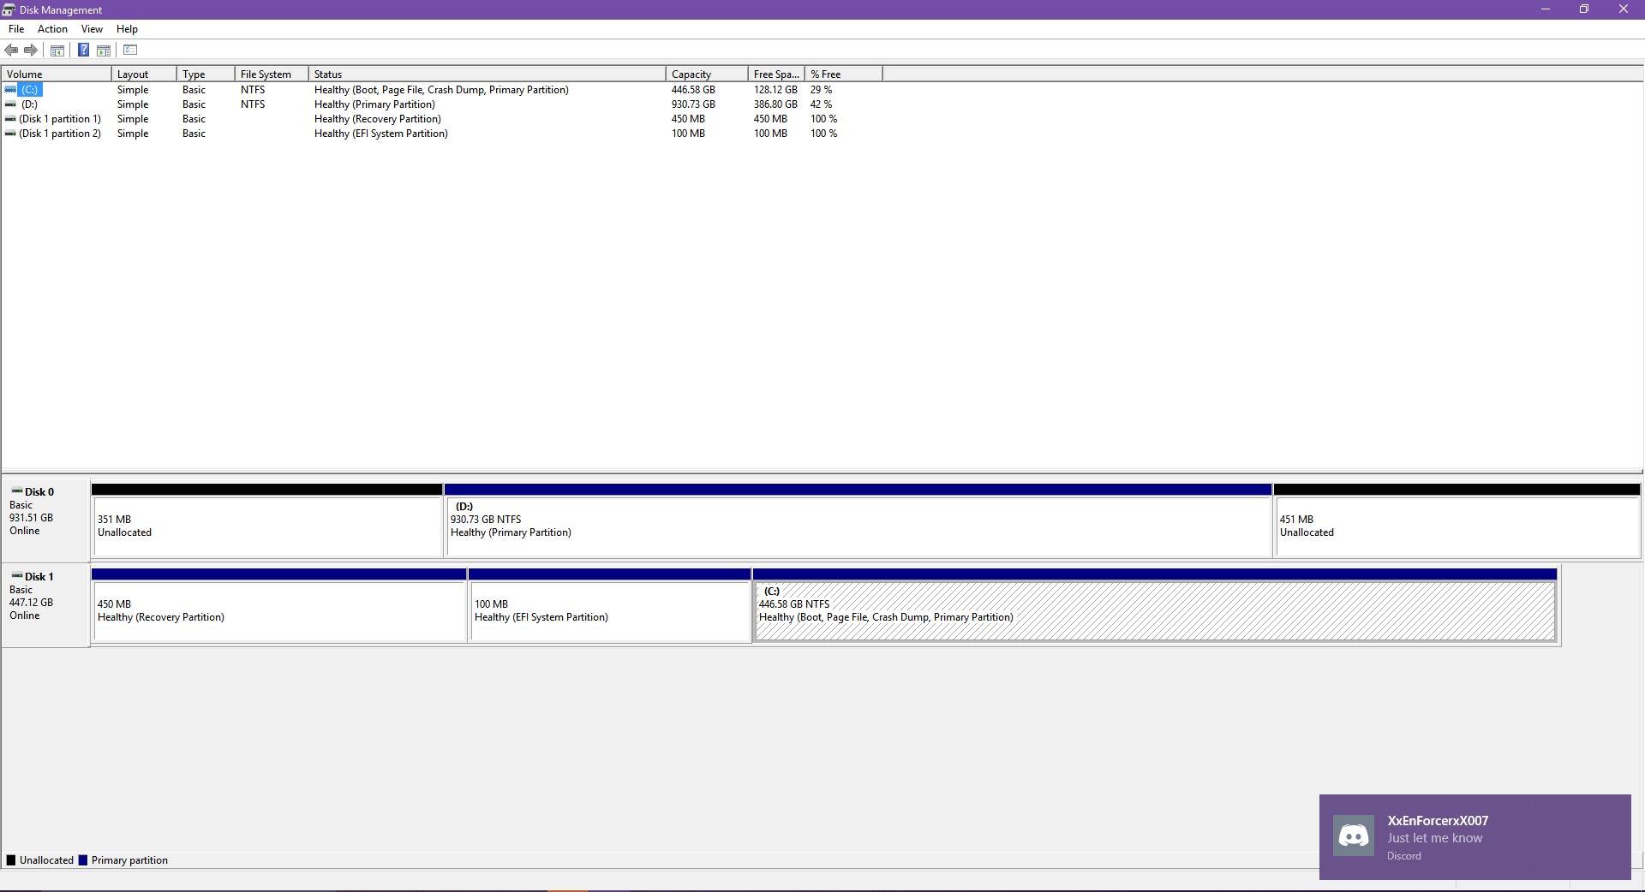The height and width of the screenshot is (892, 1645).
Task: Open the blue Help question-mark icon
Action: (83, 50)
